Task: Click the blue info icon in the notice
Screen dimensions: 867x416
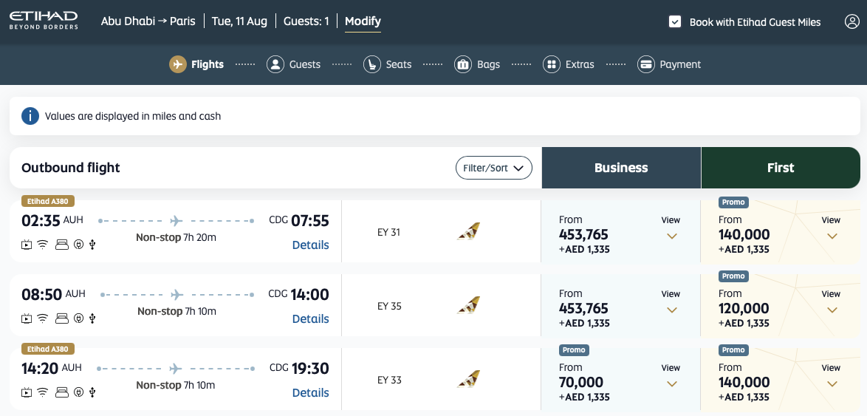Action: pyautogui.click(x=30, y=116)
